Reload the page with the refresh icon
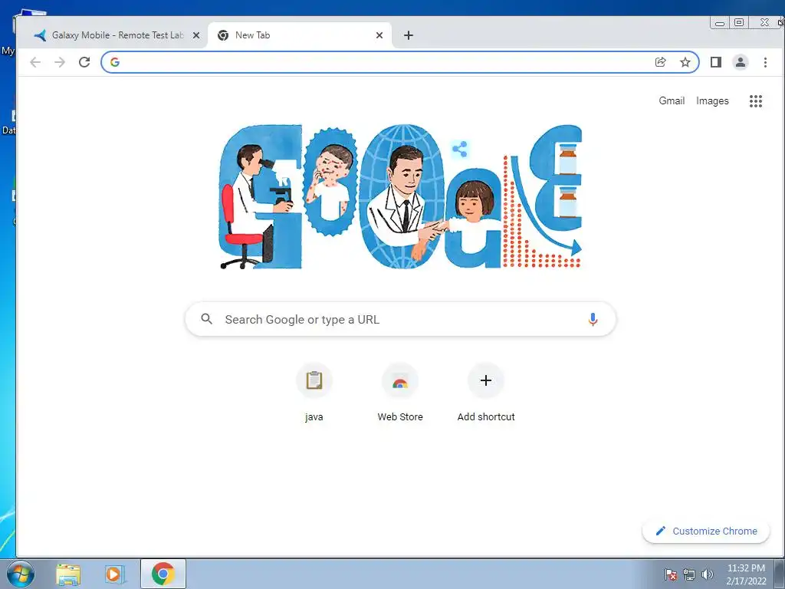The width and height of the screenshot is (785, 589). click(84, 62)
